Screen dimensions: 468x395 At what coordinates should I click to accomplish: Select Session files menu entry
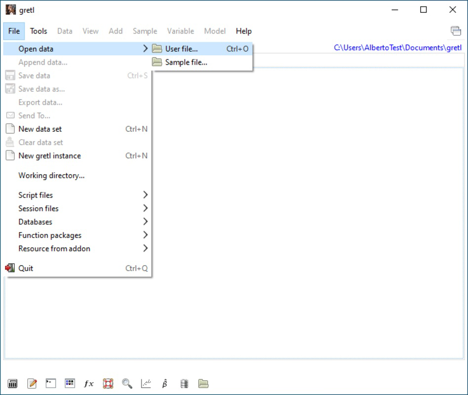click(x=78, y=208)
